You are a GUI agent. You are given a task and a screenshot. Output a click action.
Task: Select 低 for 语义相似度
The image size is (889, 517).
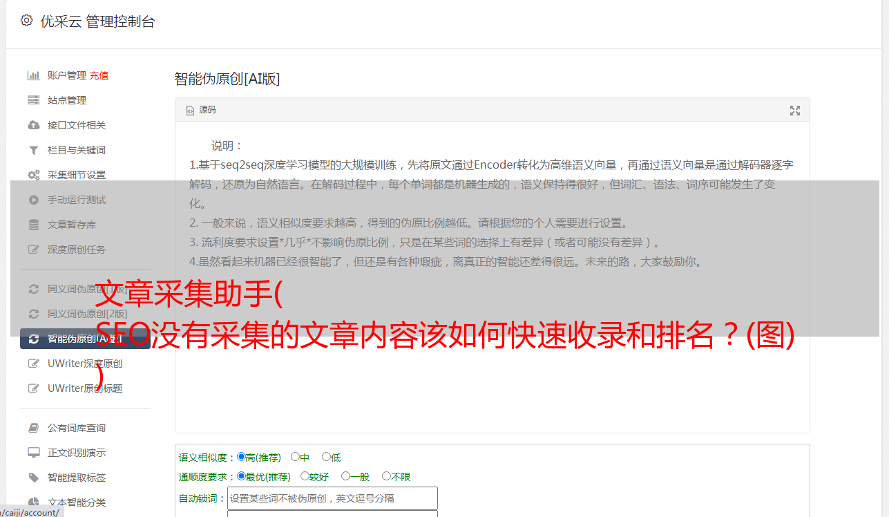pyautogui.click(x=332, y=457)
